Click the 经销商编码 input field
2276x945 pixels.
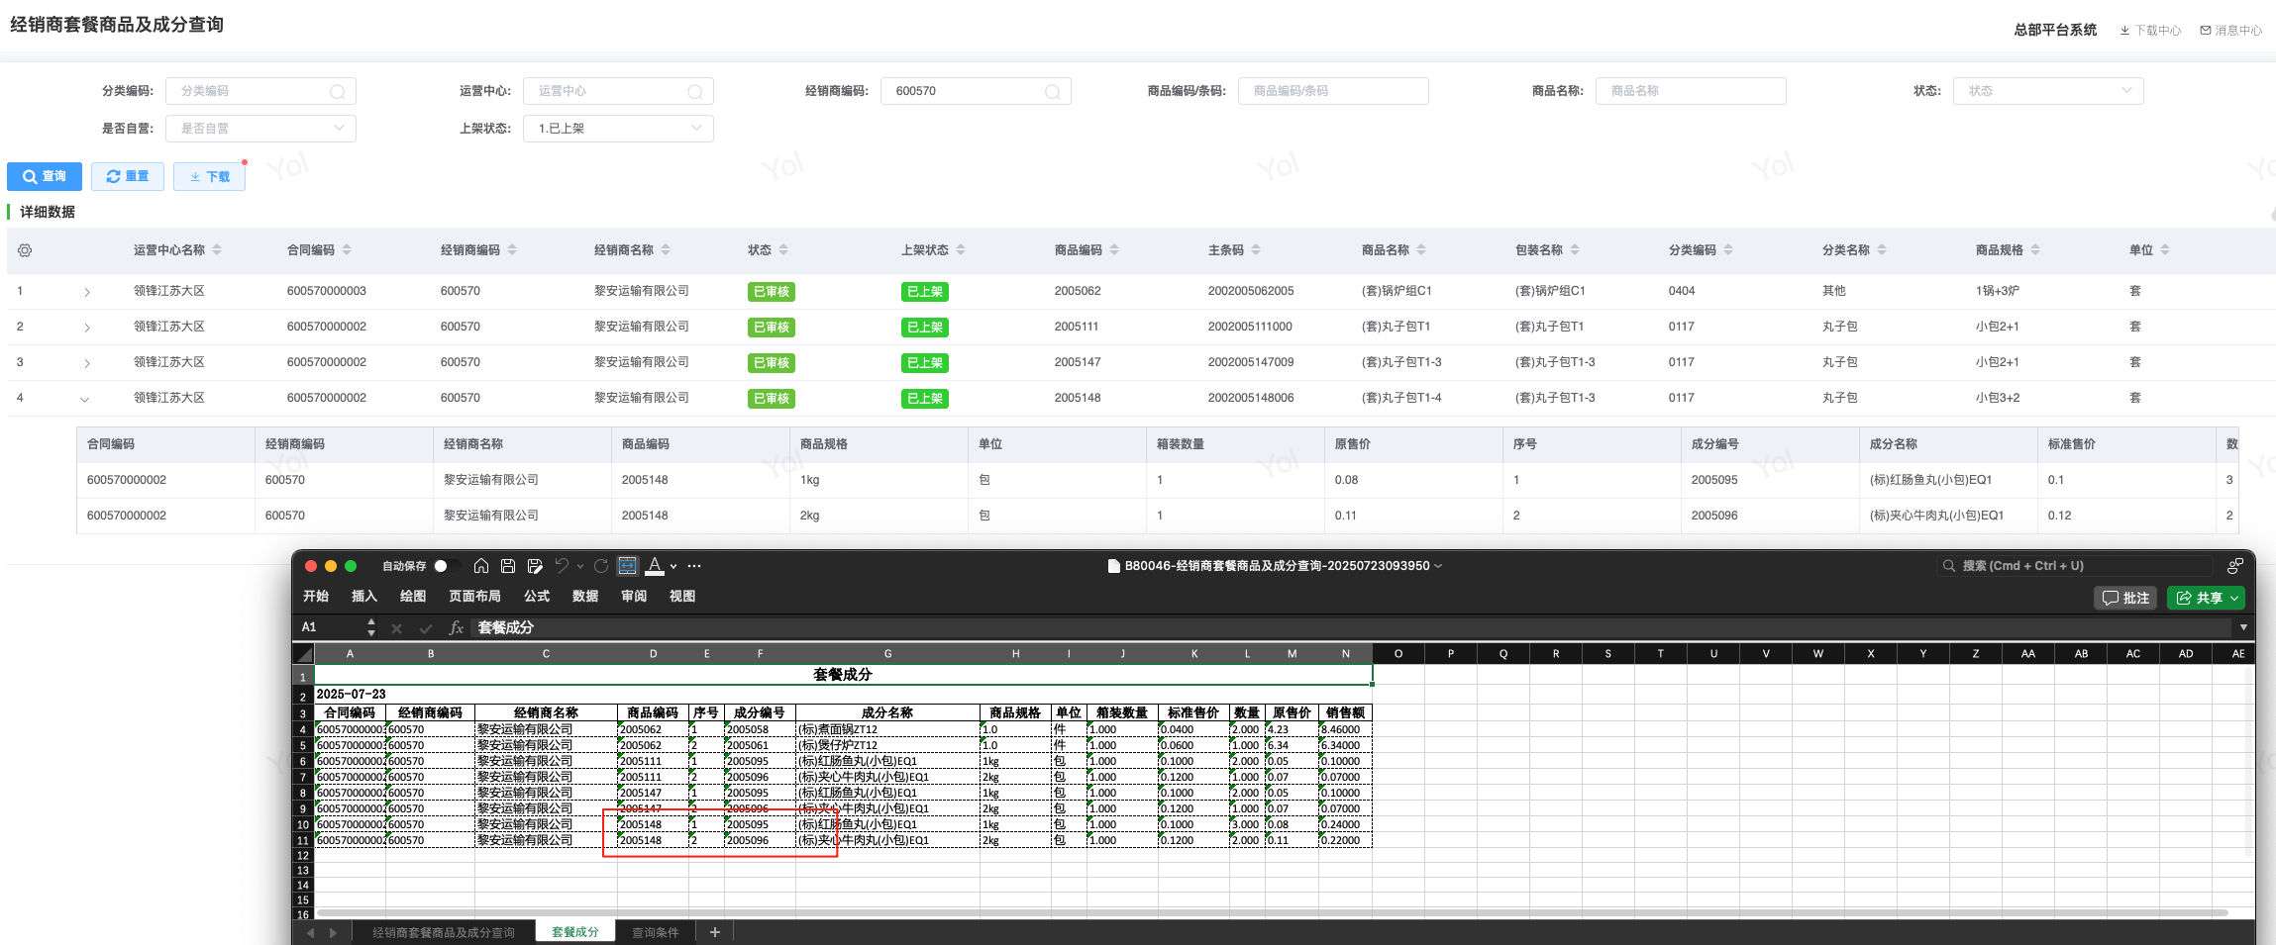[966, 91]
